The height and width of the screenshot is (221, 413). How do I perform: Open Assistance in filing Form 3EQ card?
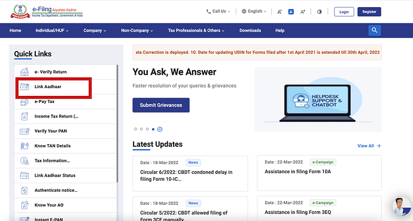pyautogui.click(x=319, y=208)
